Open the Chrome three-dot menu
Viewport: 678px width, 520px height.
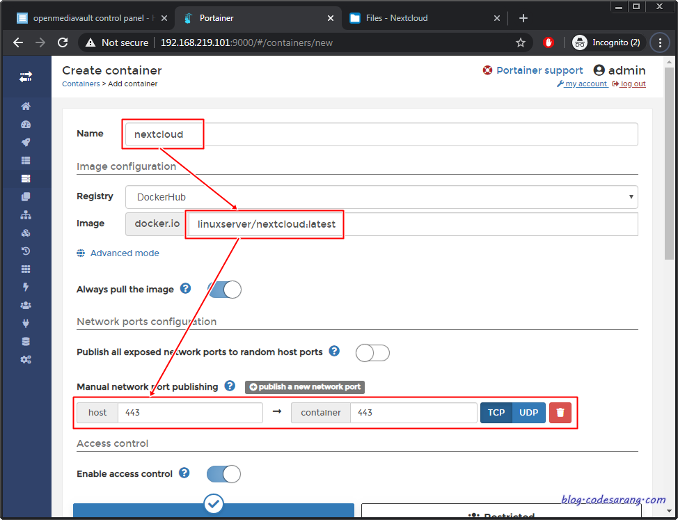pos(660,42)
